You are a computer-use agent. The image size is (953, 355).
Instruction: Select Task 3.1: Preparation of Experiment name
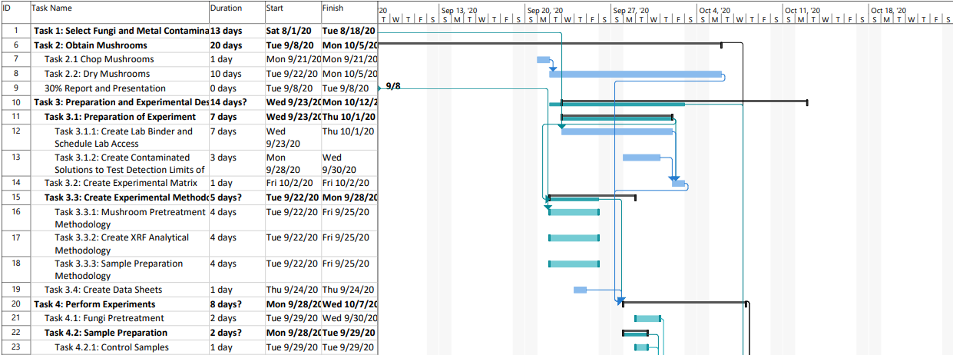(119, 117)
